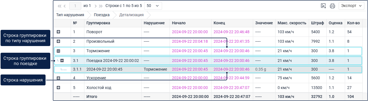Expand the Ускорение group row
Screen dimensions: 368x101
58,78
